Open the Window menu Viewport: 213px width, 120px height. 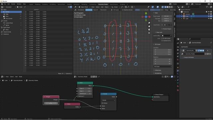19,4
